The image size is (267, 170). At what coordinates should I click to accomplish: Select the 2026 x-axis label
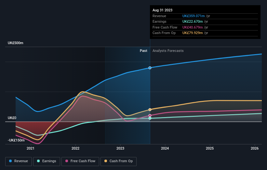255,148
